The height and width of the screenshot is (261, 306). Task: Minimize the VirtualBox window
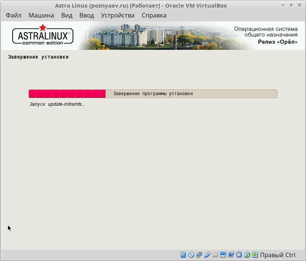pyautogui.click(x=283, y=5)
